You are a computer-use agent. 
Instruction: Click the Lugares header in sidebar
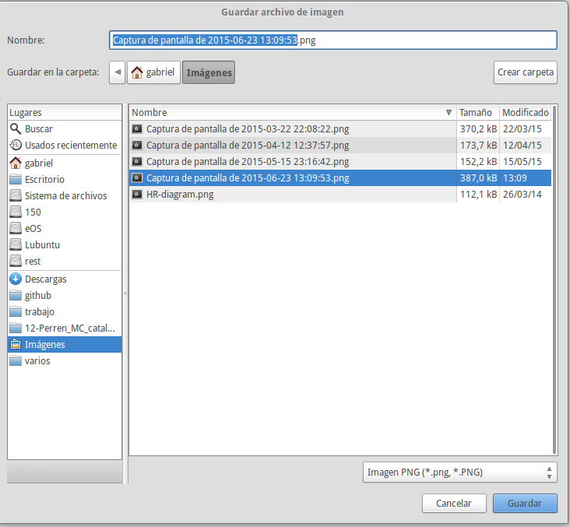65,113
